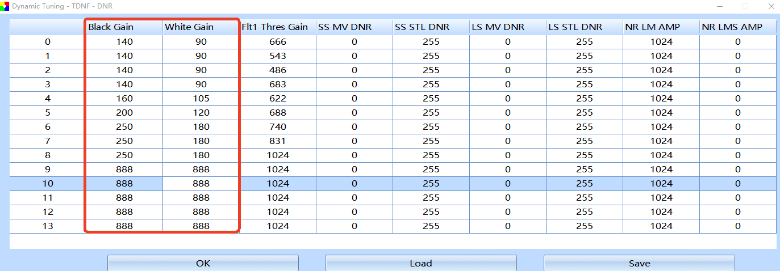Viewport: 780px width, 271px height.
Task: Click the Save button
Action: [639, 263]
